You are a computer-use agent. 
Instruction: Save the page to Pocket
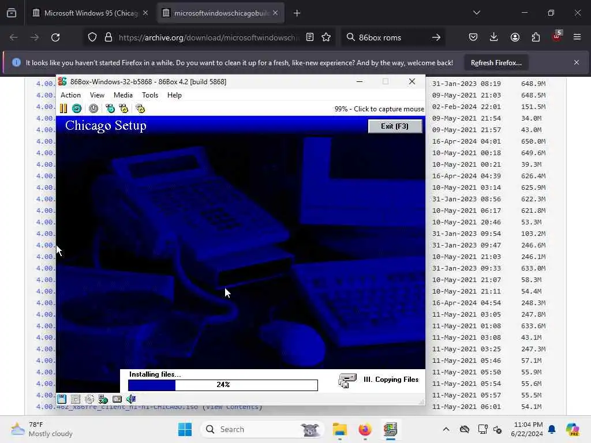(473, 37)
